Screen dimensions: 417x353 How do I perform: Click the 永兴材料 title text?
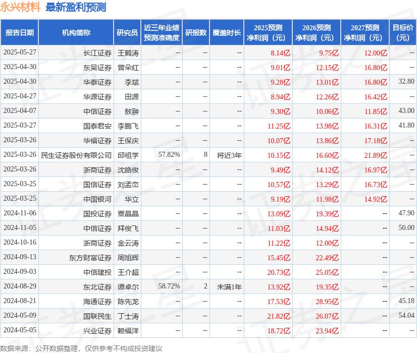coord(20,7)
